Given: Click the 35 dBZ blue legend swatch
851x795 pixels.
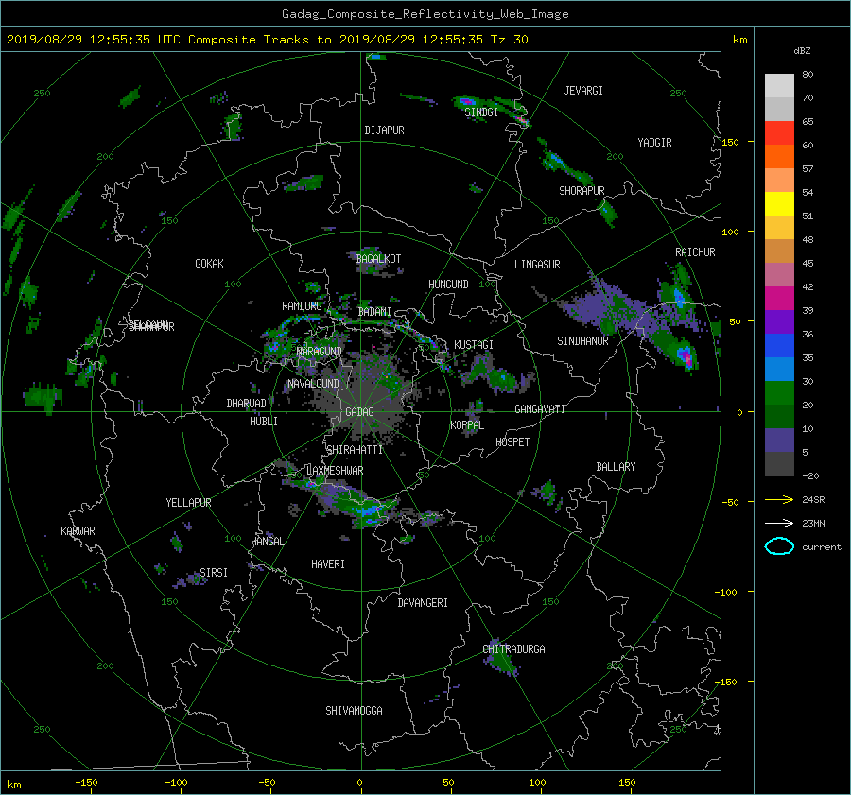Looking at the screenshot, I should 779,346.
